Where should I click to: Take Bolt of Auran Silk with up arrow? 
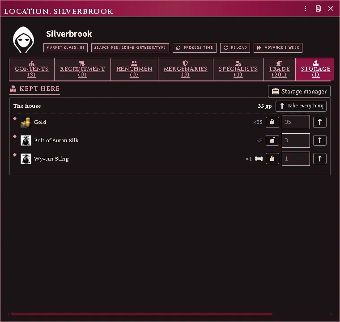pyautogui.click(x=320, y=140)
